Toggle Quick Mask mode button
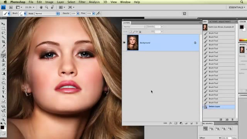 3,134
